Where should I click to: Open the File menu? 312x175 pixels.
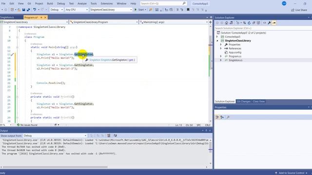(3, 3)
